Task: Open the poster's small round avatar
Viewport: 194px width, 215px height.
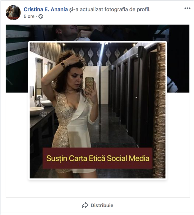Action: [x=13, y=13]
